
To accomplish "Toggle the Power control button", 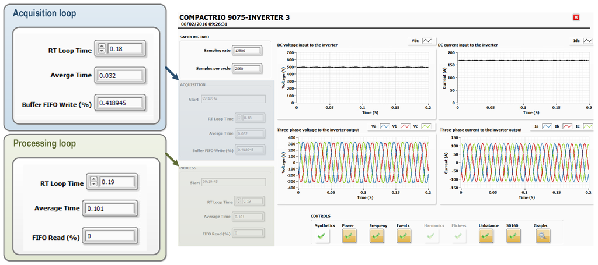I will [x=349, y=236].
